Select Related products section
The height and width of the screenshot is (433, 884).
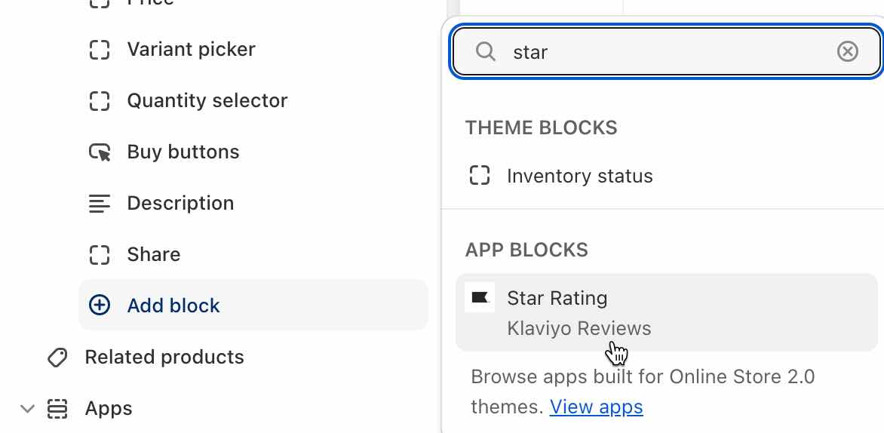(x=164, y=358)
